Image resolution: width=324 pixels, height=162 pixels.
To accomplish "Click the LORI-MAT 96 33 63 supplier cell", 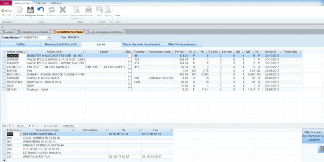I will [x=161, y=78].
